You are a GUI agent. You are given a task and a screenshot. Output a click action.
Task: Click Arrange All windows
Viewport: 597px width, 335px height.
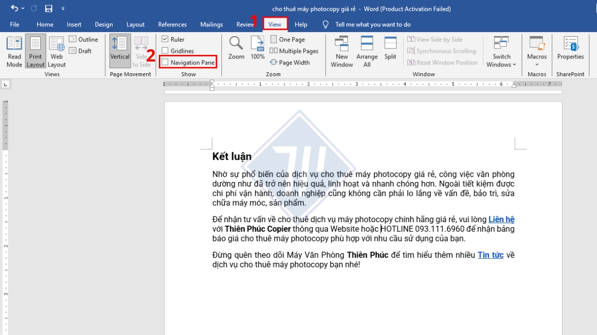[x=367, y=50]
